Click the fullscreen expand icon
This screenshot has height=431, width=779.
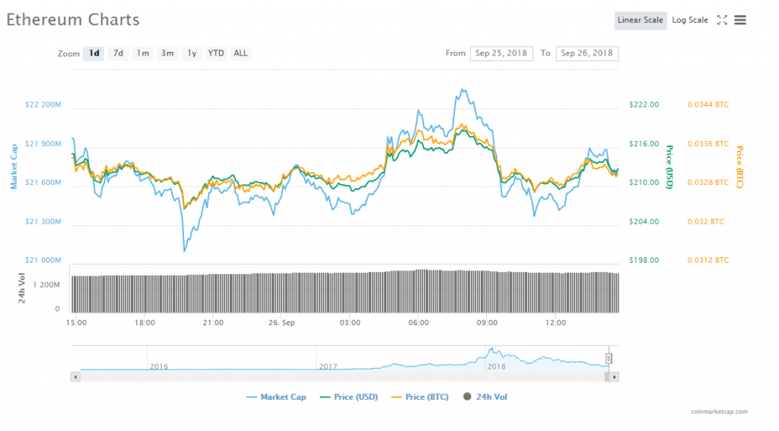722,20
